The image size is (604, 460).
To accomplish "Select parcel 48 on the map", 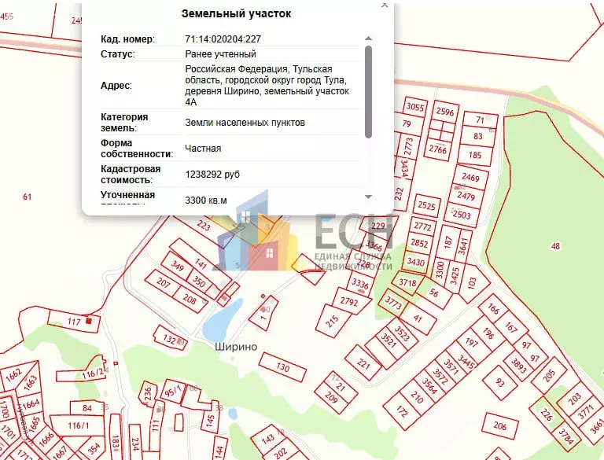I will [555, 246].
